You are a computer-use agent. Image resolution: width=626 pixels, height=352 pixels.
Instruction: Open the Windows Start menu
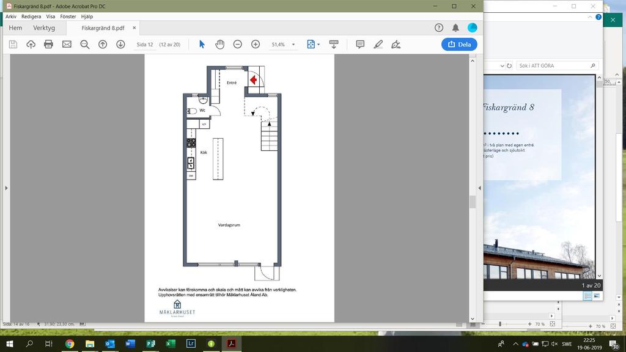point(10,343)
